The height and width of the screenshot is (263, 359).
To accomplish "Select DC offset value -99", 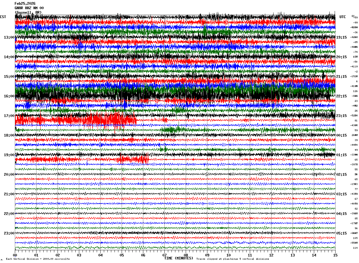I will (355, 23).
